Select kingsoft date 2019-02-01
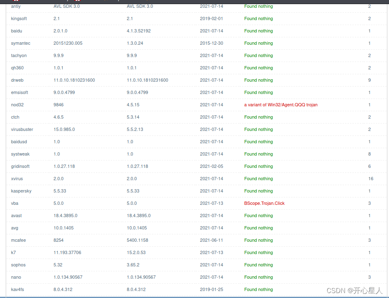This screenshot has height=298, width=389. coord(212,18)
